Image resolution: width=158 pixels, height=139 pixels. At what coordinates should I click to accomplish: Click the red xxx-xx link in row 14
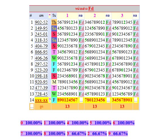pos(41,100)
